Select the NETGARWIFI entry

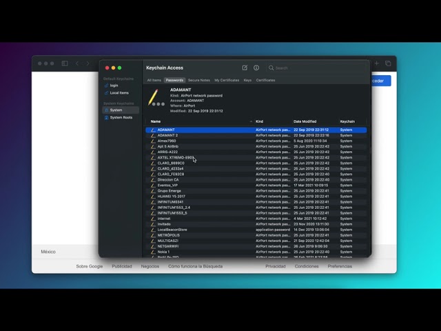[256, 246]
